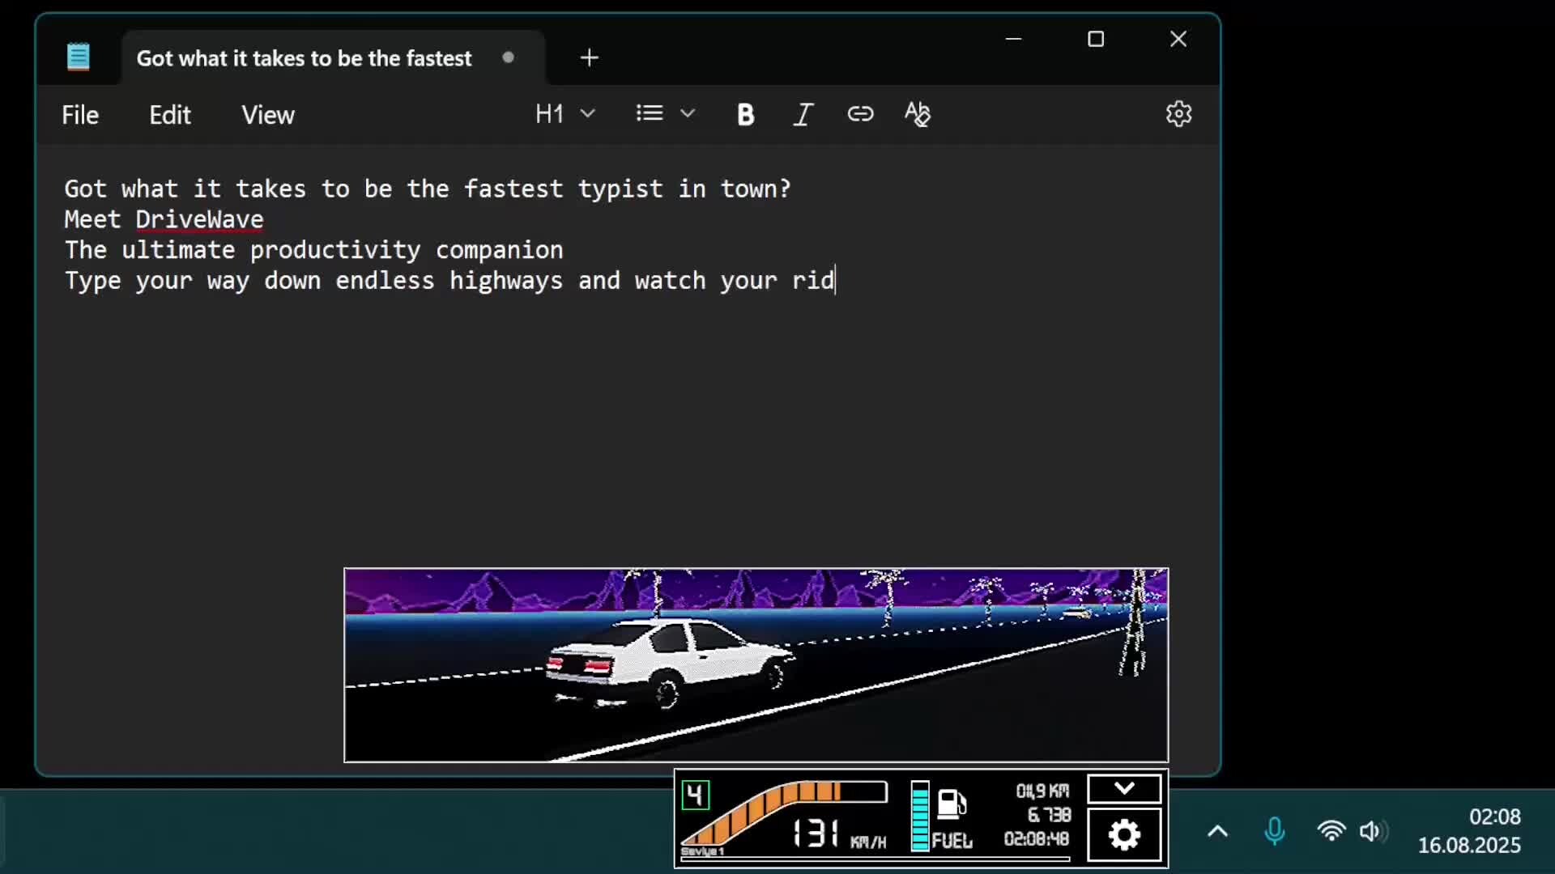Click the green gear number indicator
This screenshot has height=874, width=1555.
[x=695, y=795]
